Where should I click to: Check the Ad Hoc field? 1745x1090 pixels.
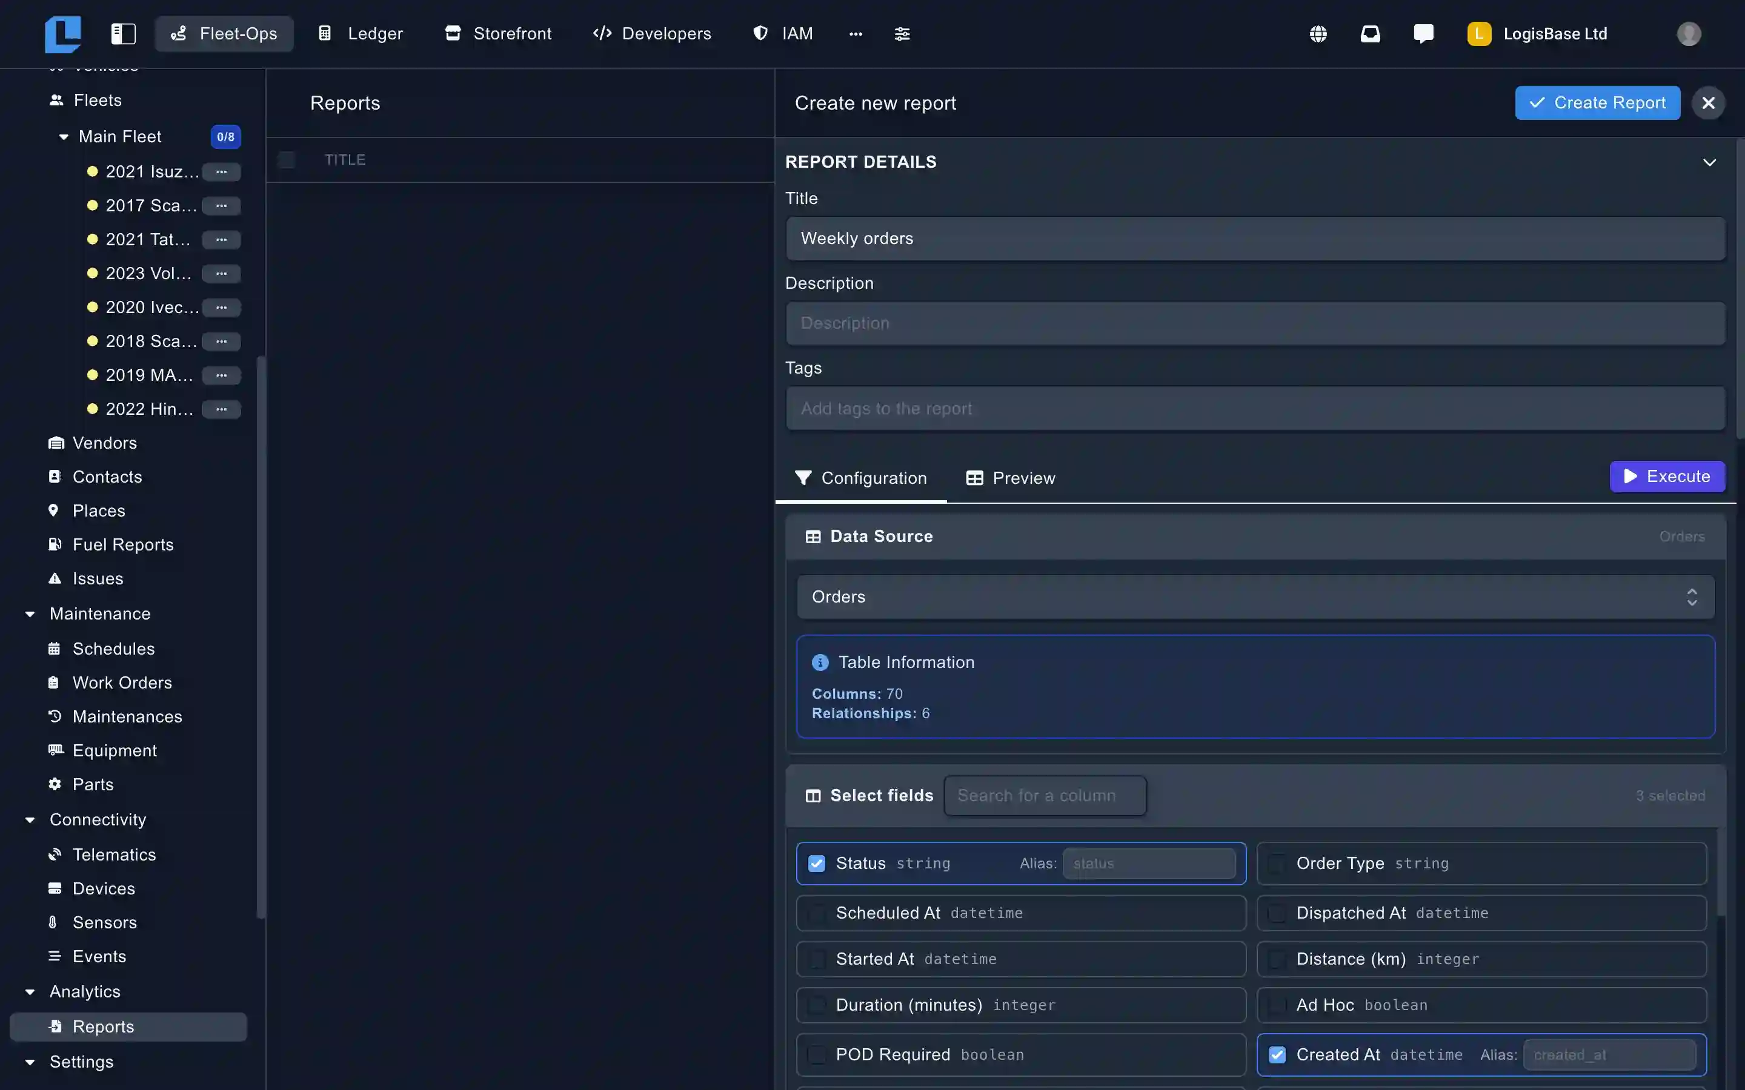coord(1276,1005)
